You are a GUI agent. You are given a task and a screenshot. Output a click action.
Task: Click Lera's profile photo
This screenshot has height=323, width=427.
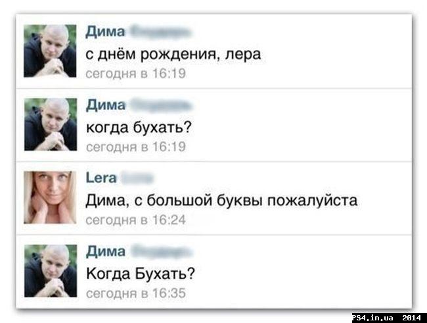pos(50,197)
